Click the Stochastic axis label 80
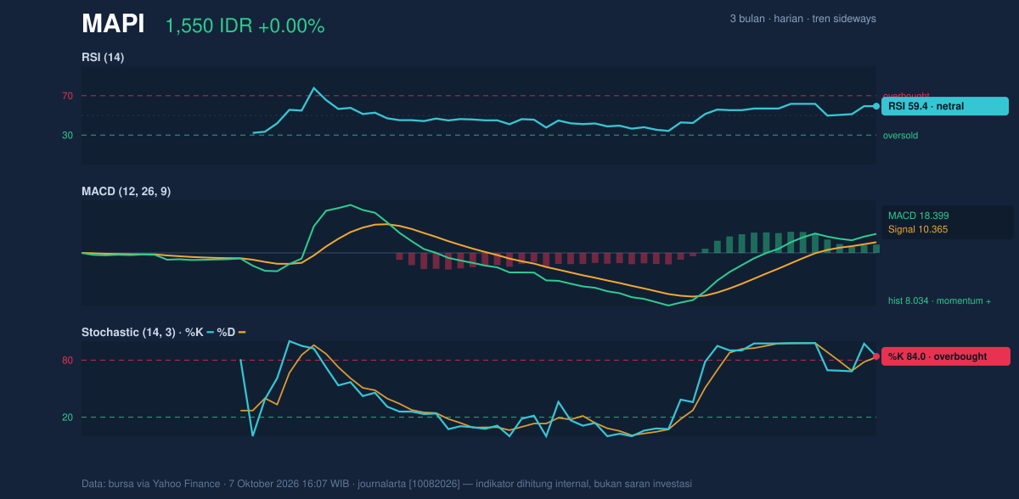Viewport: 1019px width, 499px height. [x=67, y=361]
